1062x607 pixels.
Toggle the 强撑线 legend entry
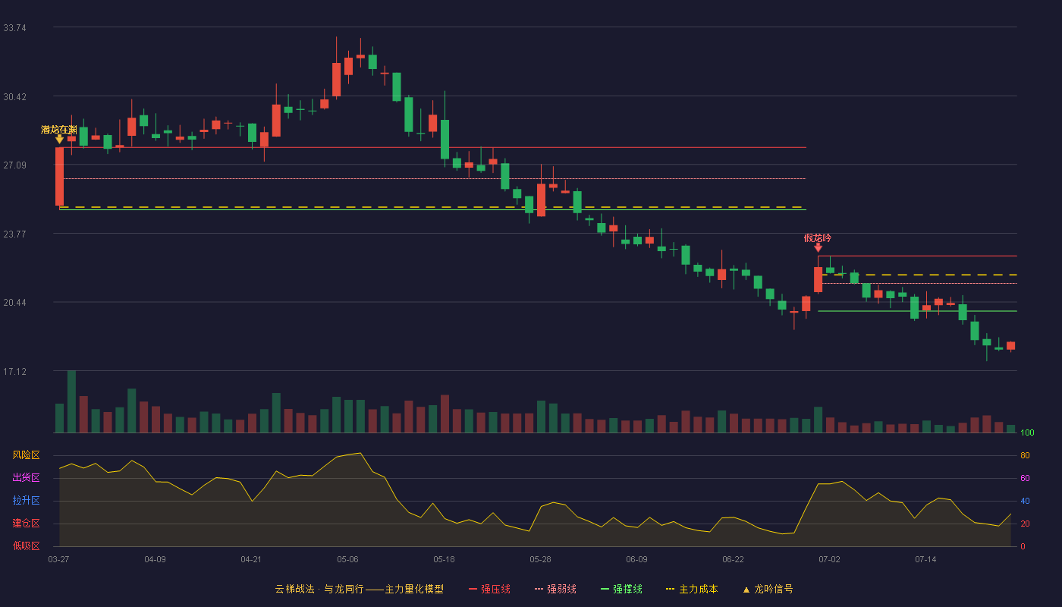621,589
